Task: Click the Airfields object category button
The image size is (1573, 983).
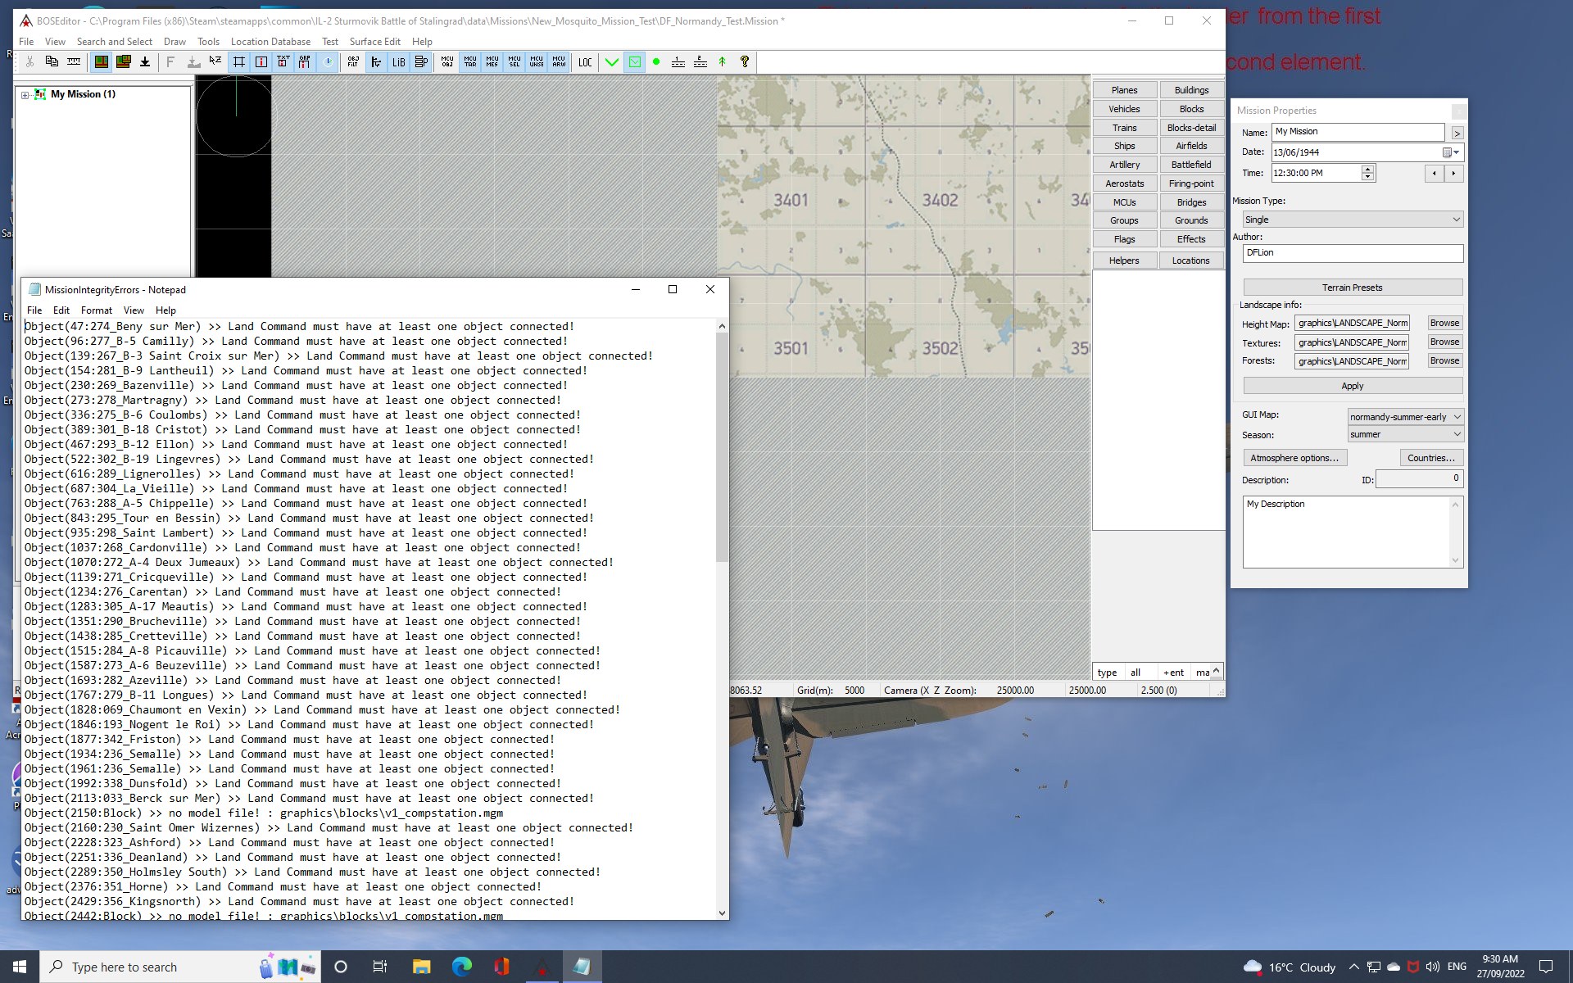Action: pos(1190,146)
